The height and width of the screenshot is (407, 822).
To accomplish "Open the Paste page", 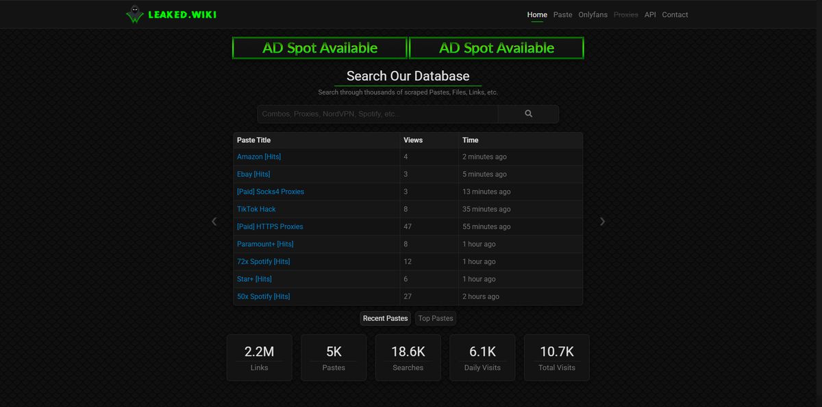I will [x=562, y=14].
